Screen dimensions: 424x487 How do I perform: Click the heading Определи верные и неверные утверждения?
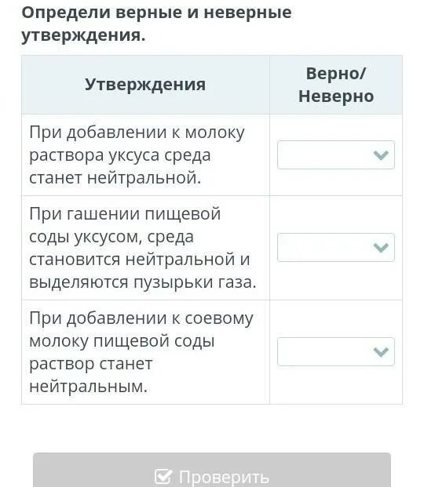(156, 24)
